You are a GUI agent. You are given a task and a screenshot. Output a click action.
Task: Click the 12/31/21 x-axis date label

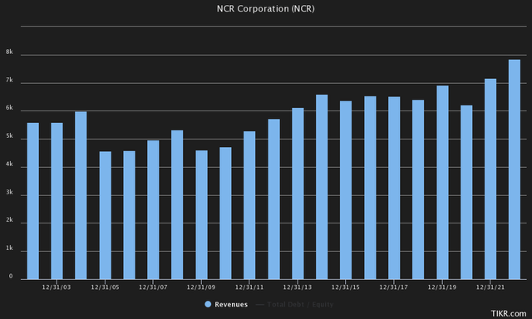490,287
